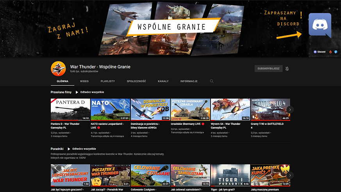This screenshot has width=341, height=192.
Task: Open the GŁÓWNA tab
Action: pos(62,81)
